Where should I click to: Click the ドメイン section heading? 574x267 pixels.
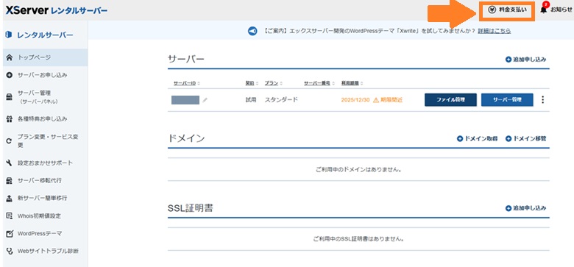click(x=186, y=138)
